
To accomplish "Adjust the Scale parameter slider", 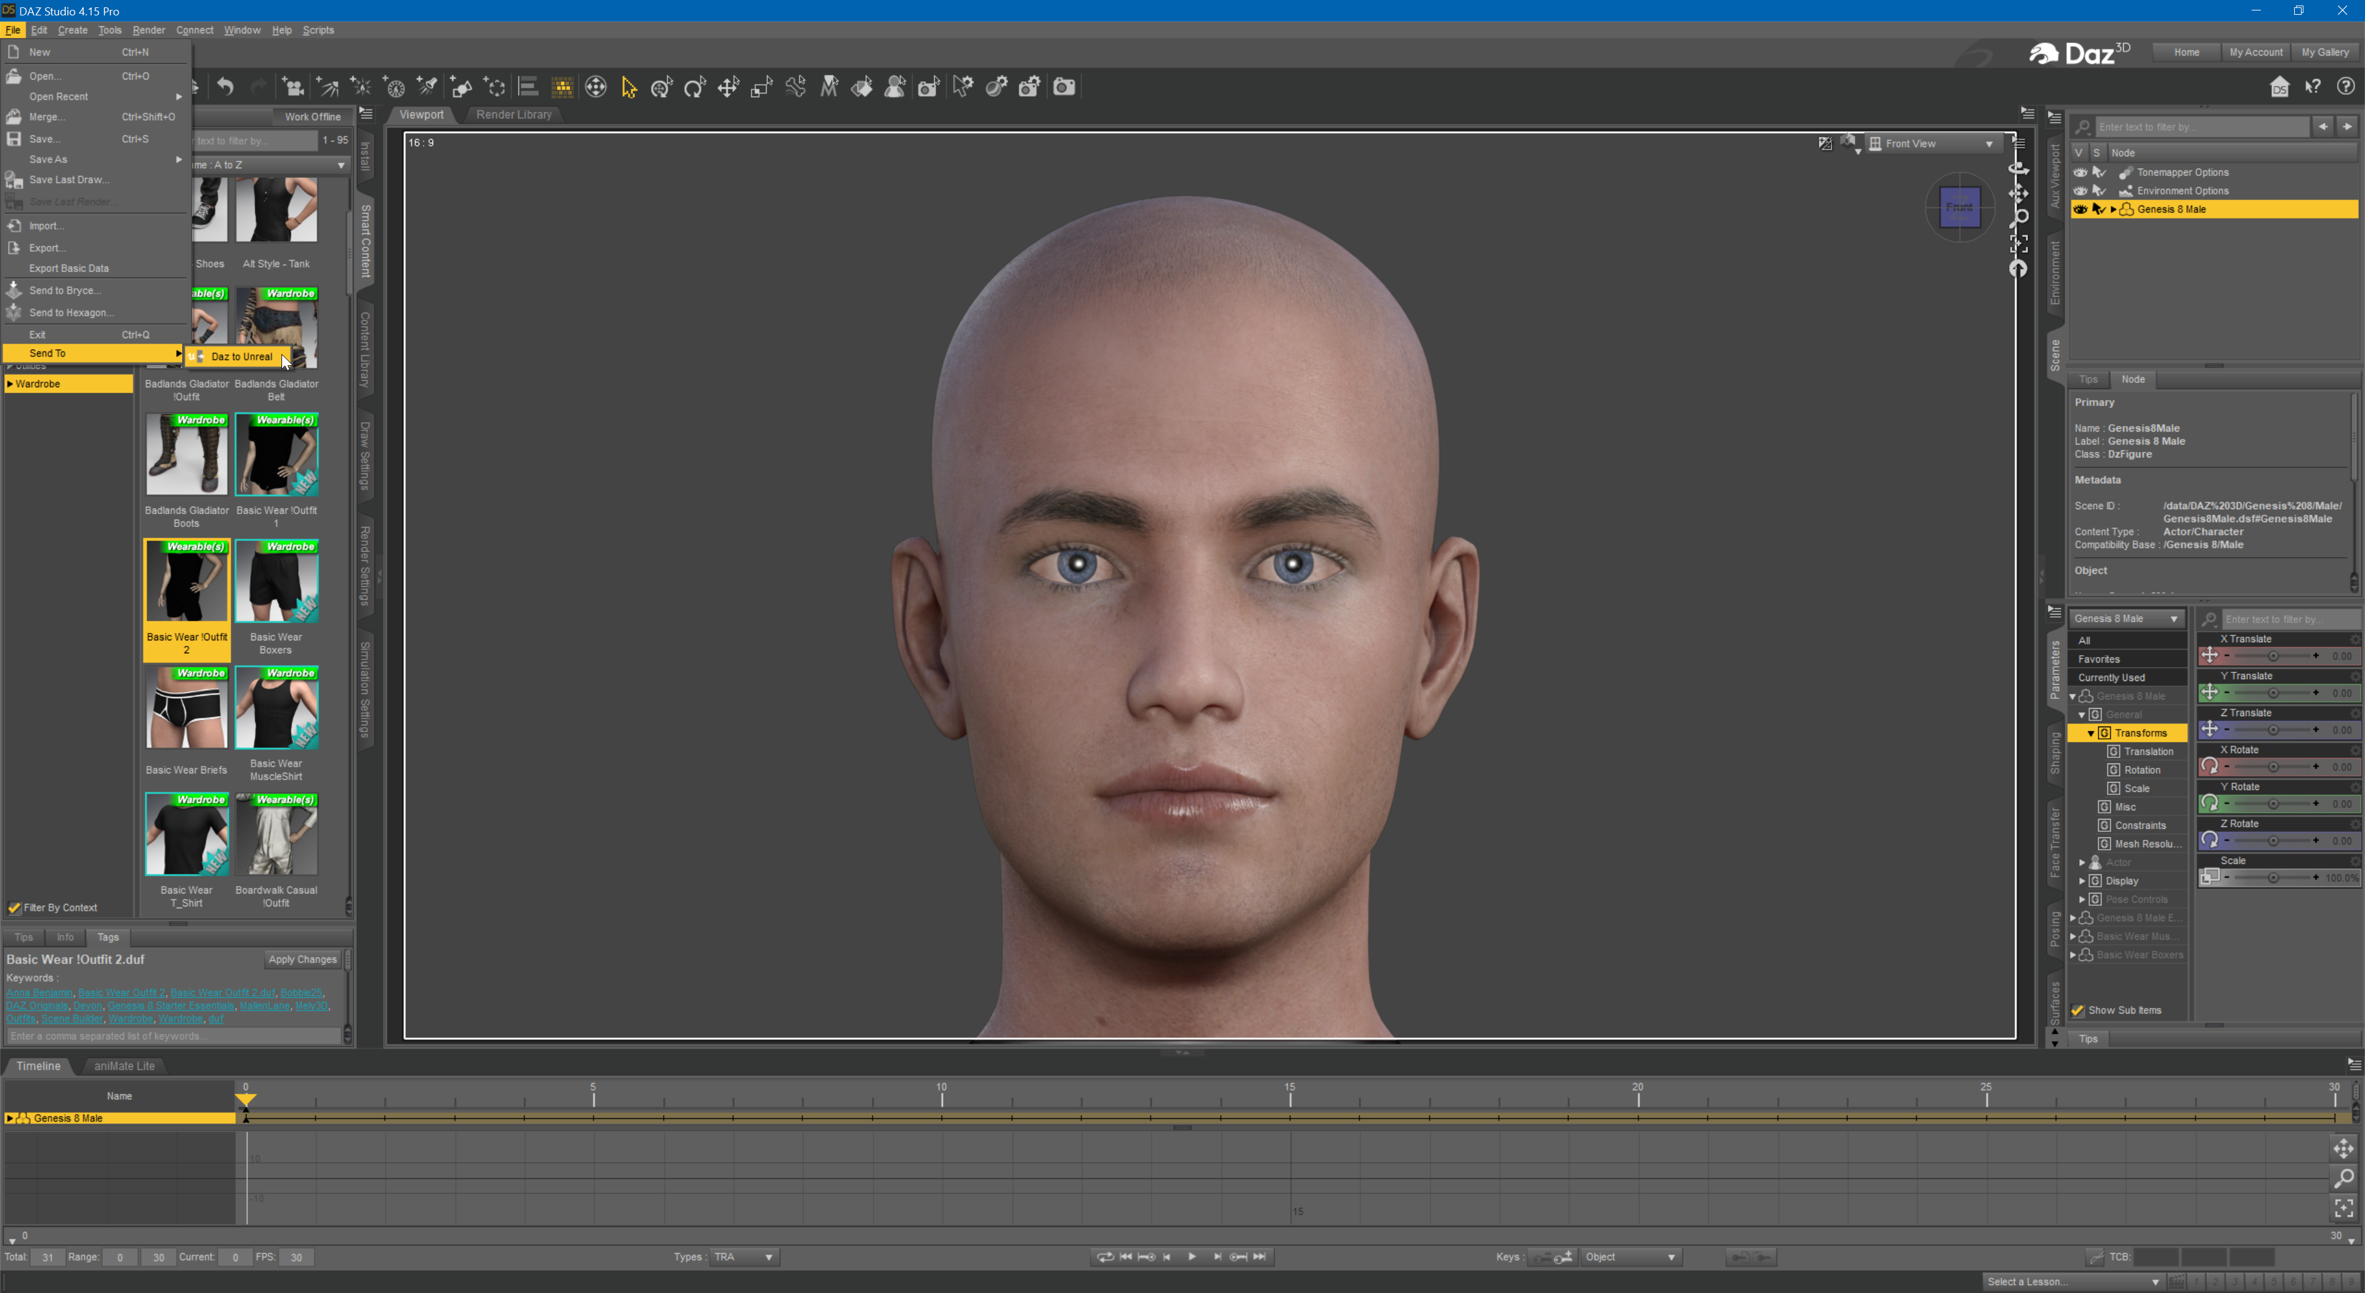I will coord(2273,877).
